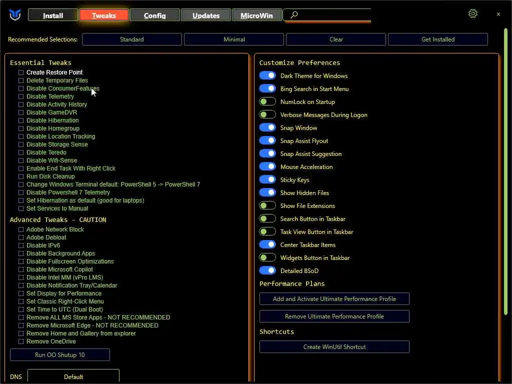Screen dimensions: 512x384
Task: Tick Disable Background Apps
Action: click(21, 253)
